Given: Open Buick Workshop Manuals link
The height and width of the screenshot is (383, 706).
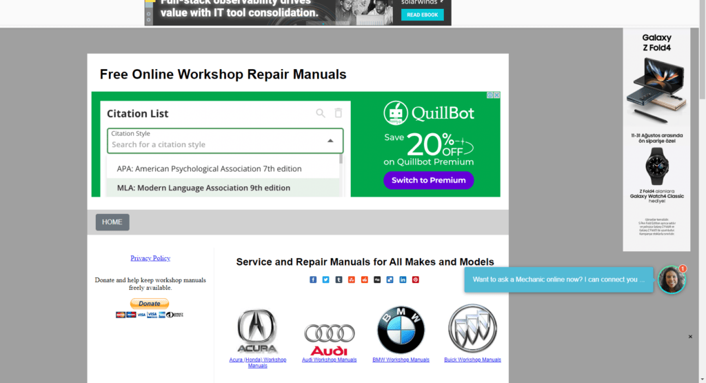Looking at the screenshot, I should pos(472,360).
